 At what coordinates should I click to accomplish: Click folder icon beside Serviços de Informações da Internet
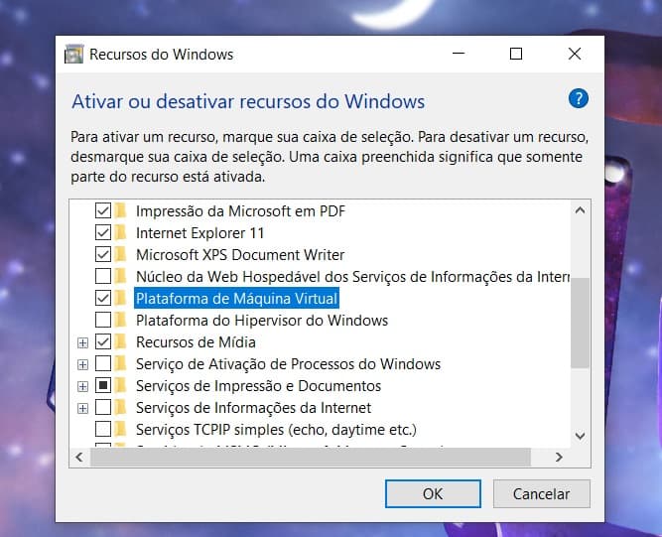point(121,407)
